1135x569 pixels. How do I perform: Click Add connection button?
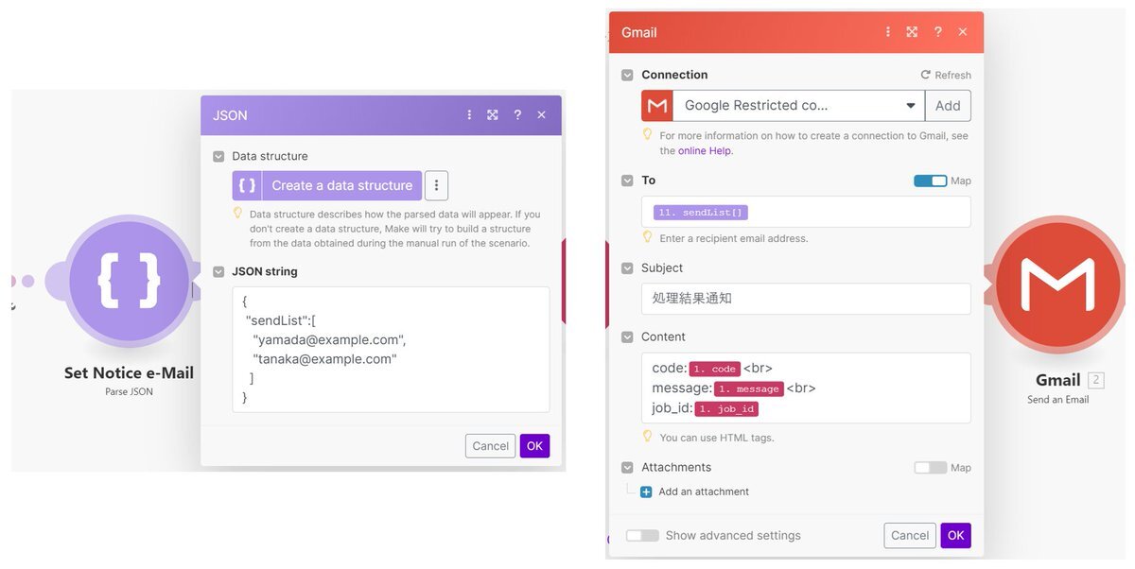tap(948, 106)
